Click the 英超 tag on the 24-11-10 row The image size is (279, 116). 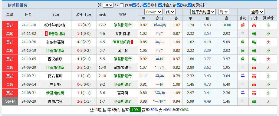[x=10, y=25]
